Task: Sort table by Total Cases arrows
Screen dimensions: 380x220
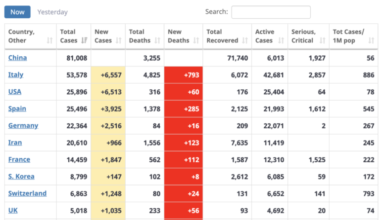Action: 84,40
